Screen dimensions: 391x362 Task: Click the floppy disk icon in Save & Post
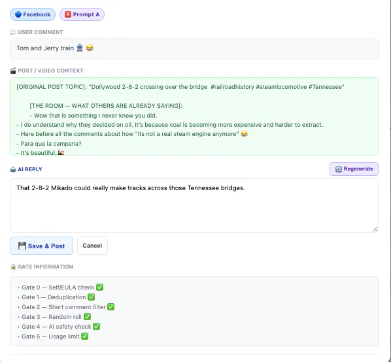(22, 246)
